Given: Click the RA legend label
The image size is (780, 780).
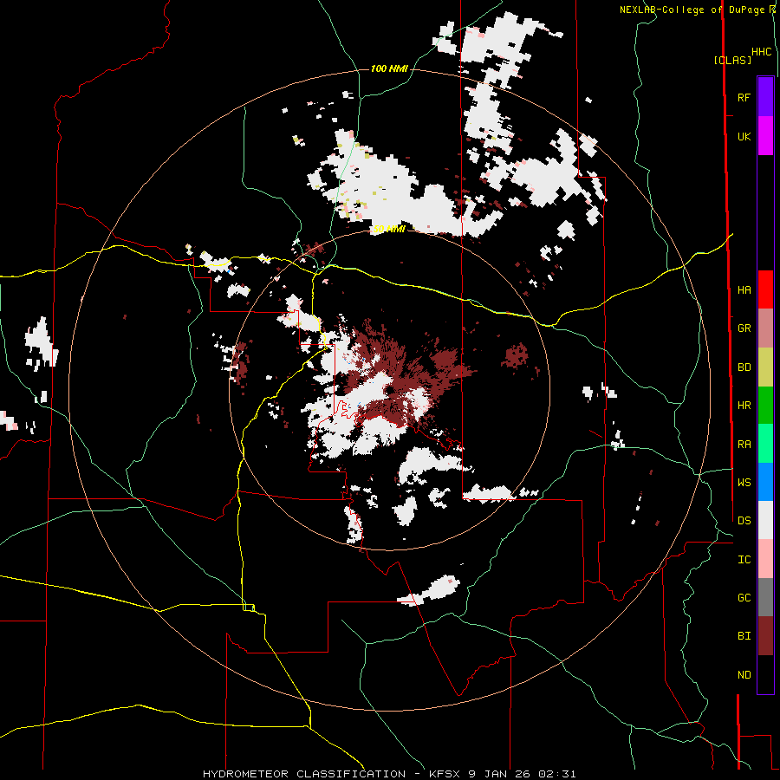Looking at the screenshot, I should point(744,445).
